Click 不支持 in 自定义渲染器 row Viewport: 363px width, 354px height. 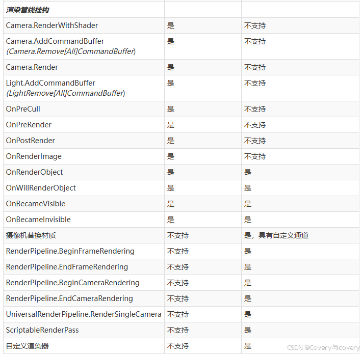pos(178,346)
